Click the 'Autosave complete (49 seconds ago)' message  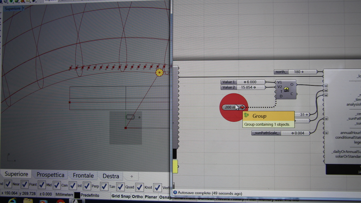pyautogui.click(x=210, y=193)
